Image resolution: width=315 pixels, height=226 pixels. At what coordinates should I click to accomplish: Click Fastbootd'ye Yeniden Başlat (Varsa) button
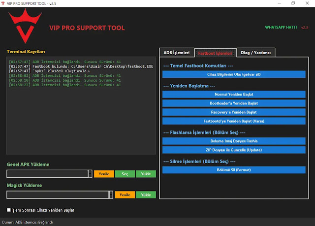[x=234, y=121]
